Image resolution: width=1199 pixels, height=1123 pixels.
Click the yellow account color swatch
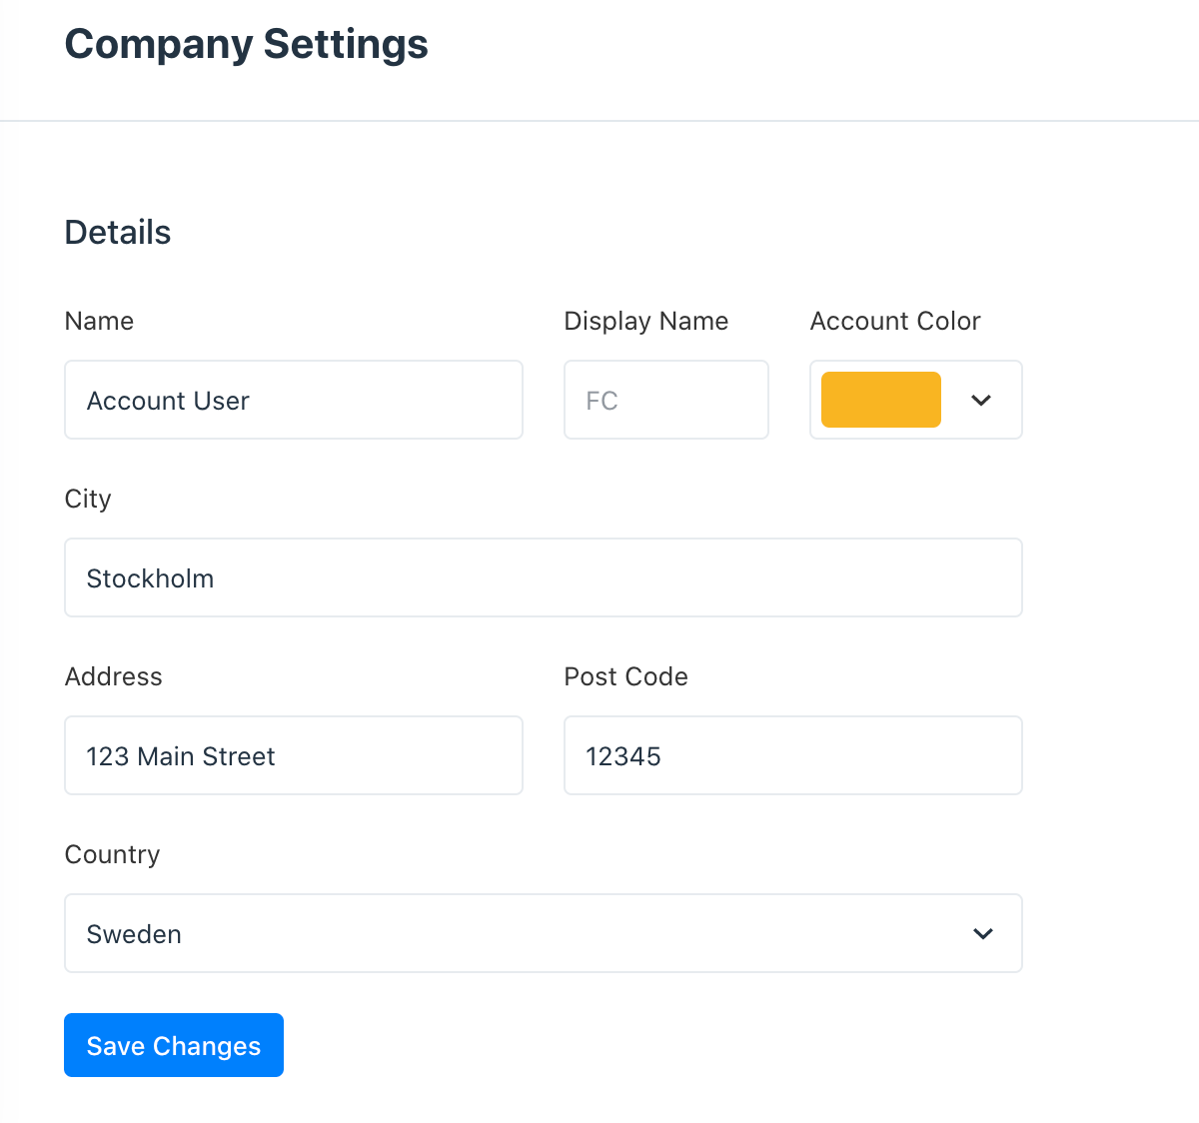(880, 400)
